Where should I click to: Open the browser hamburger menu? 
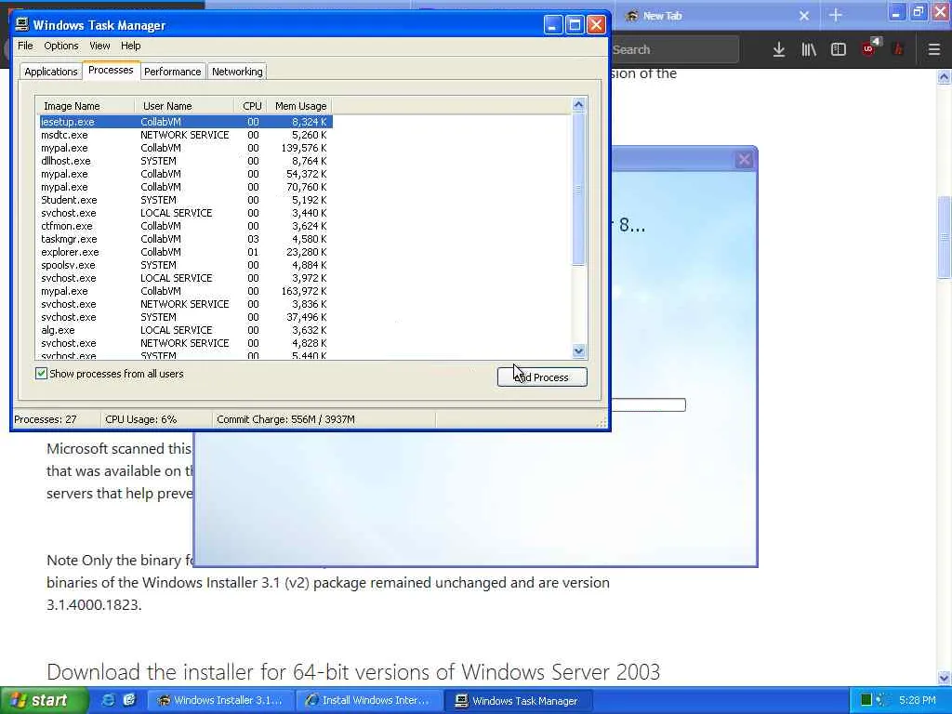click(934, 50)
